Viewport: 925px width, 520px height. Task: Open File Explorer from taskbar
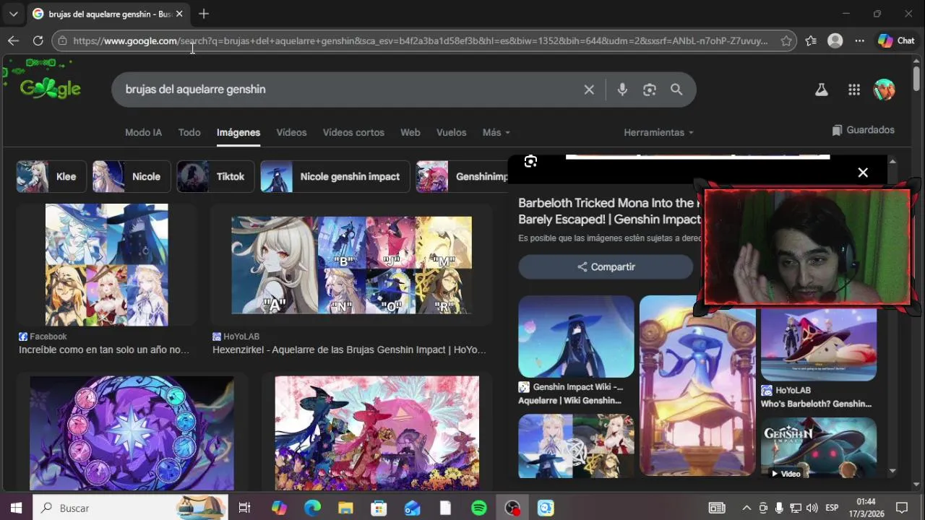(x=345, y=508)
